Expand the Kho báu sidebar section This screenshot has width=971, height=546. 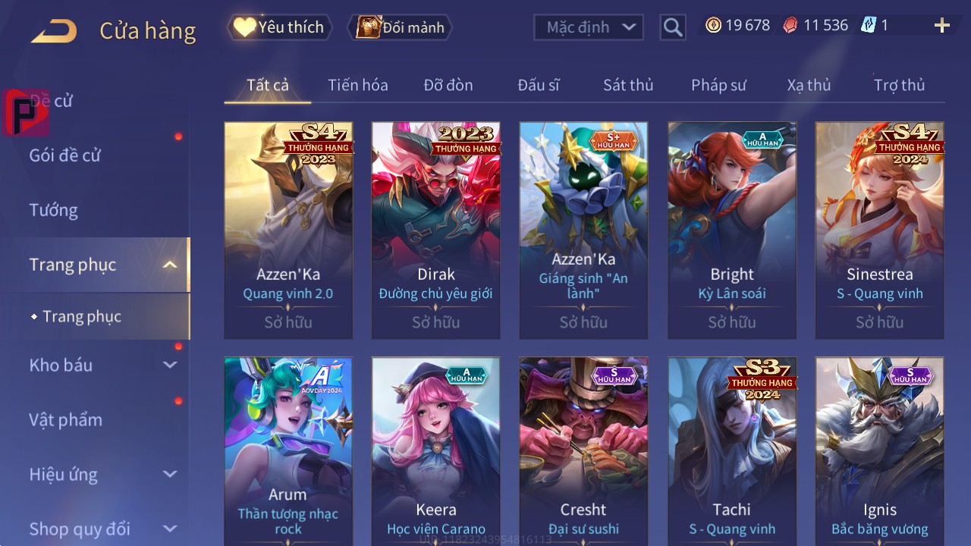(x=170, y=365)
